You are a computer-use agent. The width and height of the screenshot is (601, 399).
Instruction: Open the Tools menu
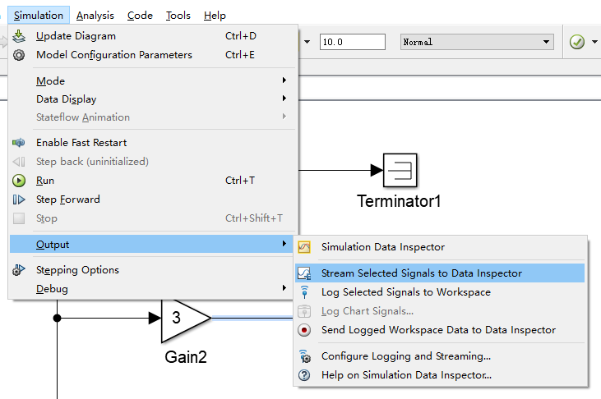178,16
